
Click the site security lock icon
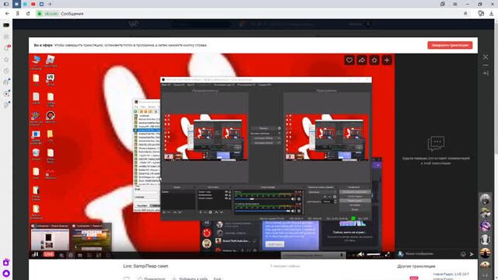pos(40,14)
